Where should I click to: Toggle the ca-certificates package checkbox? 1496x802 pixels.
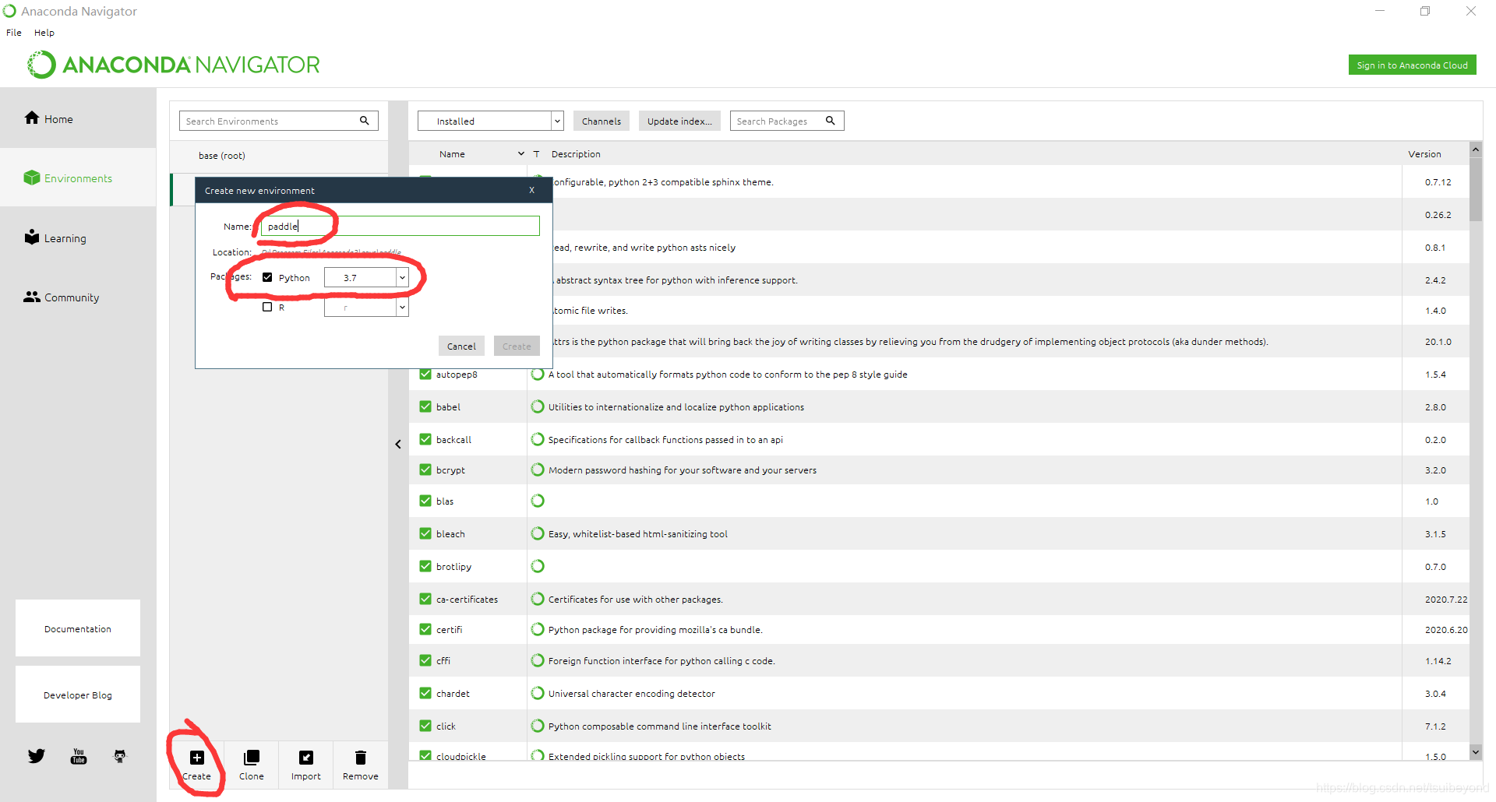coord(425,599)
